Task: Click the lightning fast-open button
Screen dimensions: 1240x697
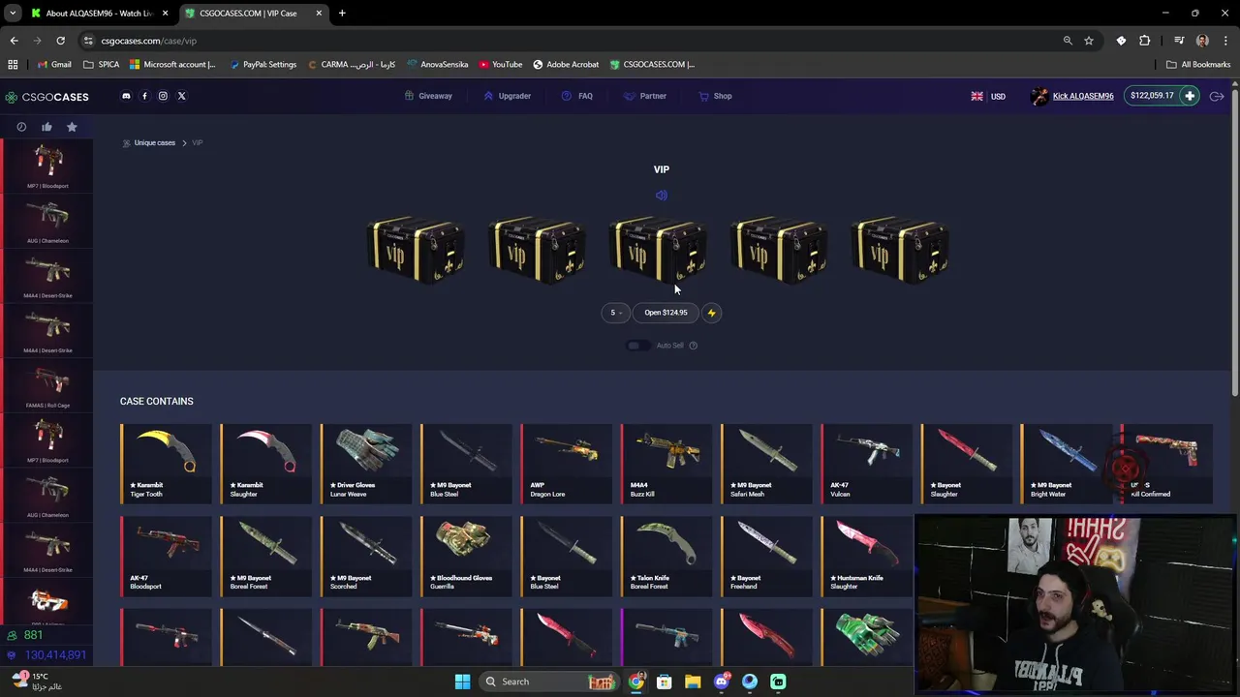Action: click(x=711, y=313)
